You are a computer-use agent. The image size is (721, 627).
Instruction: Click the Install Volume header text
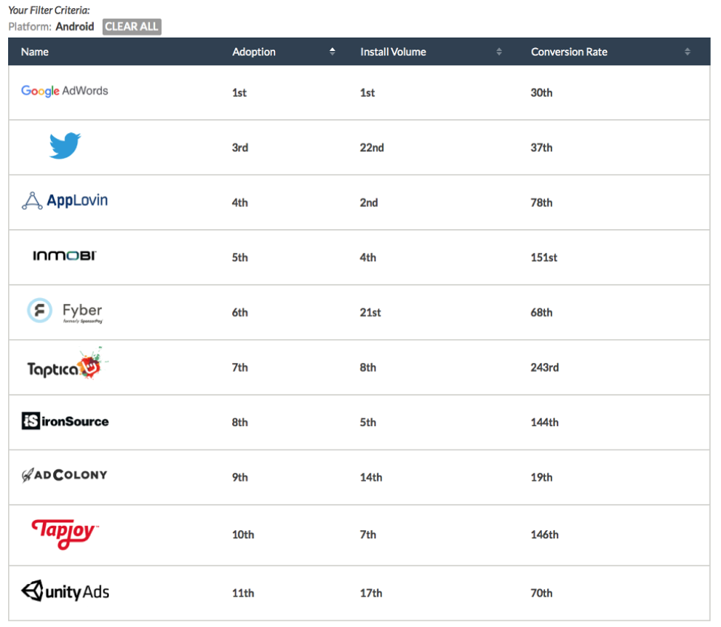tap(393, 52)
